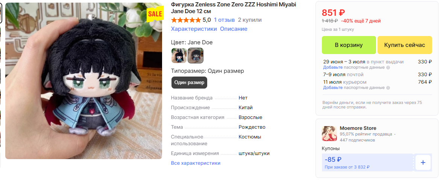446x182 pixels.
Task: Go to the Описание section
Action: [234, 29]
